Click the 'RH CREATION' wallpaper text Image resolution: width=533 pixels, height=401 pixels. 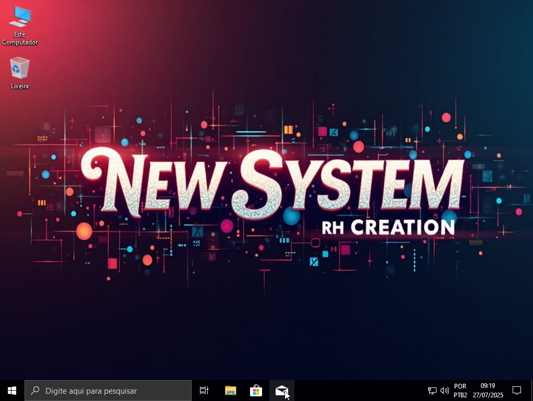click(x=388, y=228)
